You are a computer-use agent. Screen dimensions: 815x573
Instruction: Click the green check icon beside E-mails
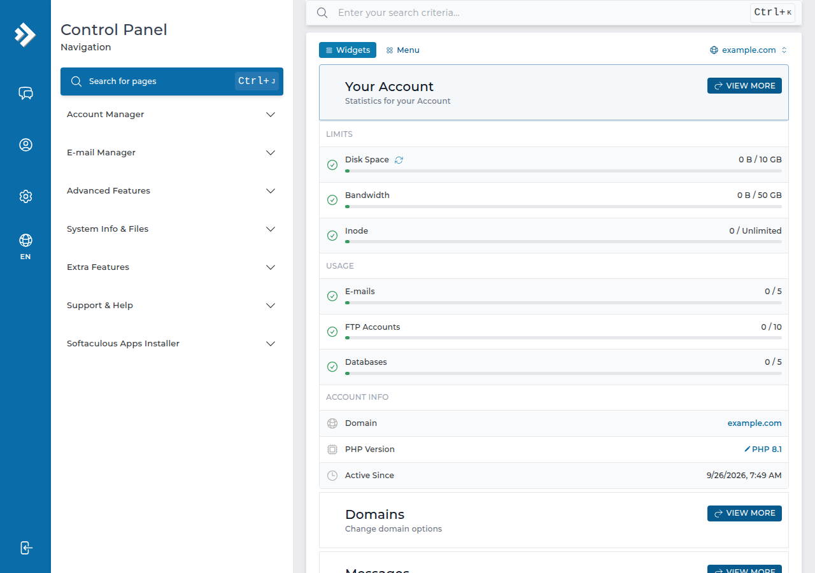[332, 296]
